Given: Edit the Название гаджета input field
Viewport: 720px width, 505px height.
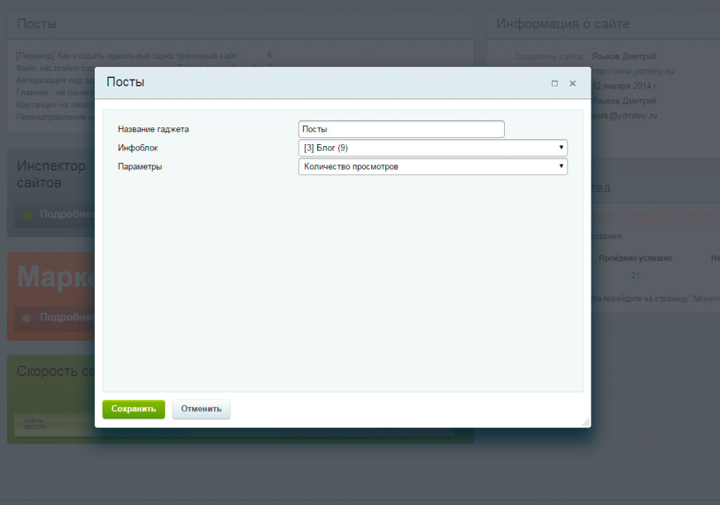Looking at the screenshot, I should [x=401, y=129].
